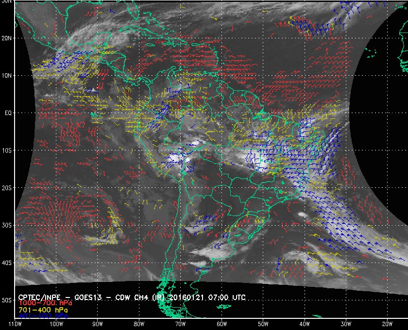Click the 07:00 UTC timestamp in caption
408x330 pixels.
227,297
